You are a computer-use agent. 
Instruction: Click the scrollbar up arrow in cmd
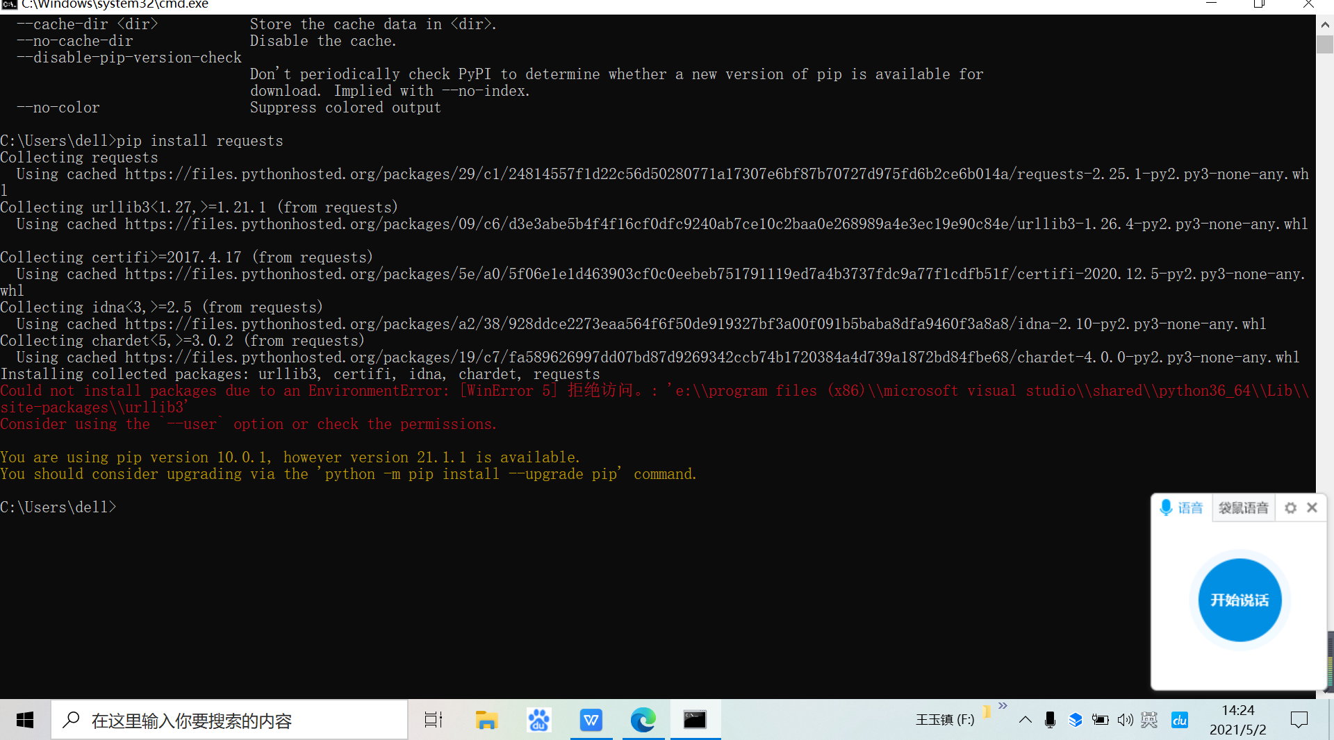[1324, 24]
